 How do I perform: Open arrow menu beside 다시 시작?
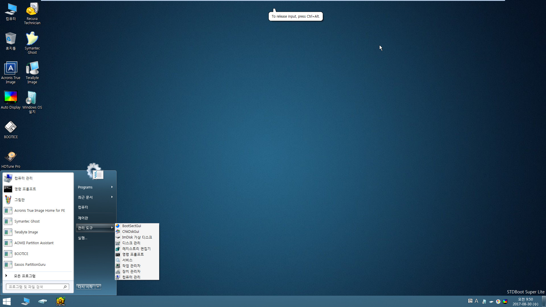click(x=98, y=287)
